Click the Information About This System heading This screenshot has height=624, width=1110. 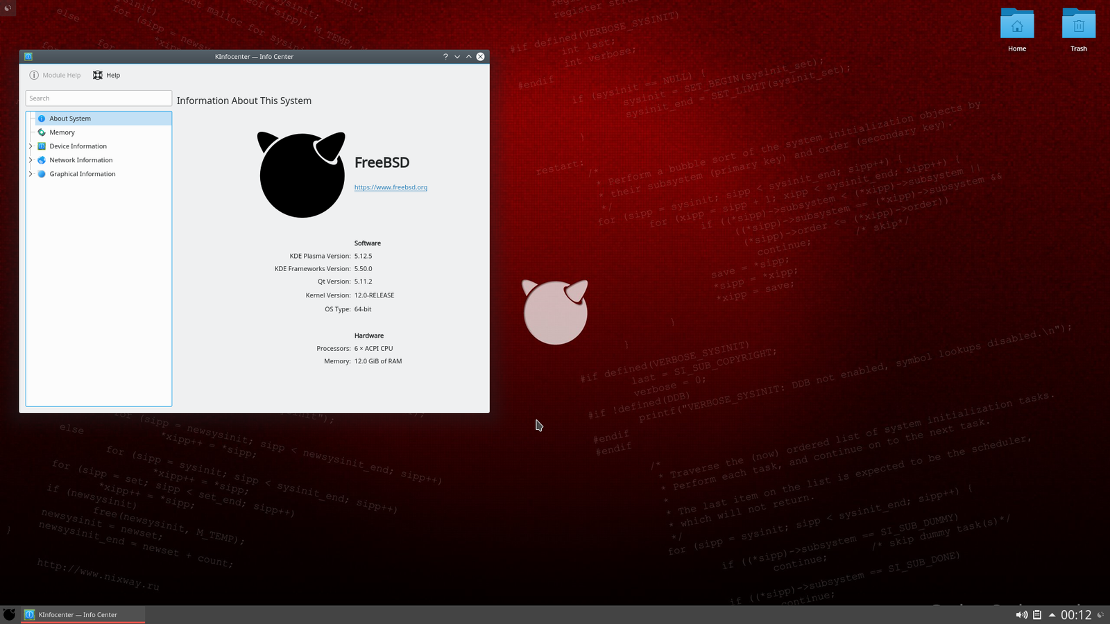coord(244,101)
